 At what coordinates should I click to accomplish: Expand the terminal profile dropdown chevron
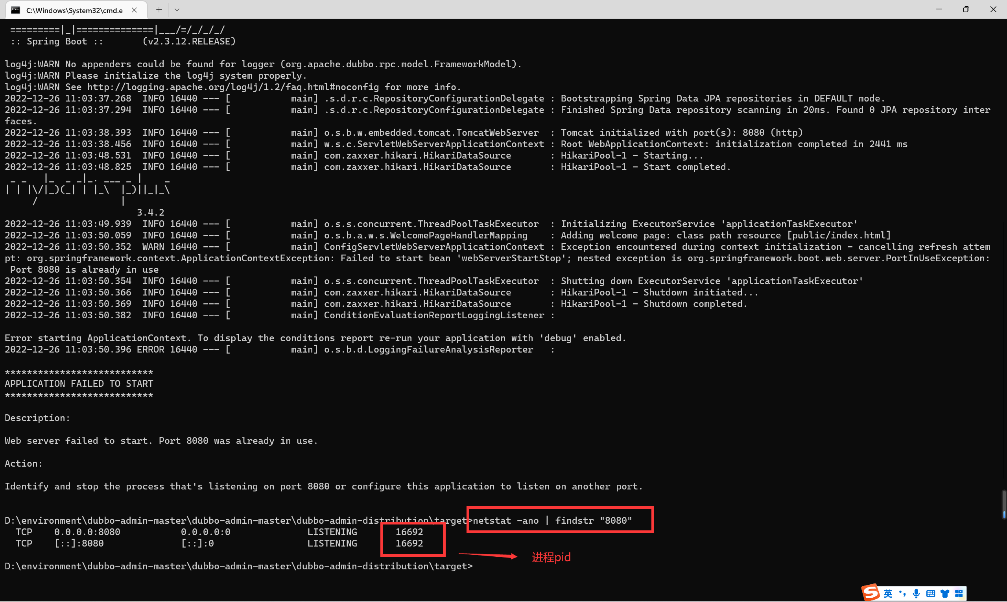(x=177, y=10)
